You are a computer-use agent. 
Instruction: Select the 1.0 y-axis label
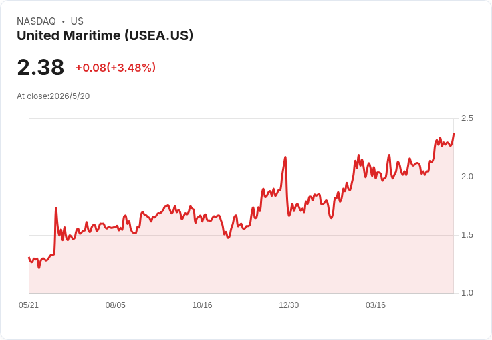pos(467,293)
